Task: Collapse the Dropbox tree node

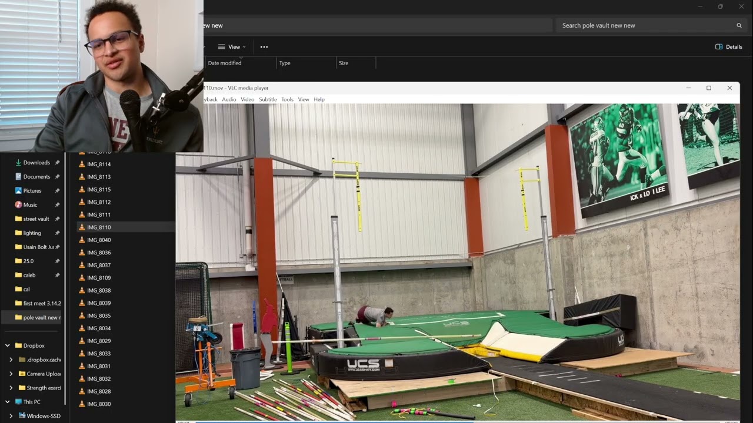Action: [8, 345]
